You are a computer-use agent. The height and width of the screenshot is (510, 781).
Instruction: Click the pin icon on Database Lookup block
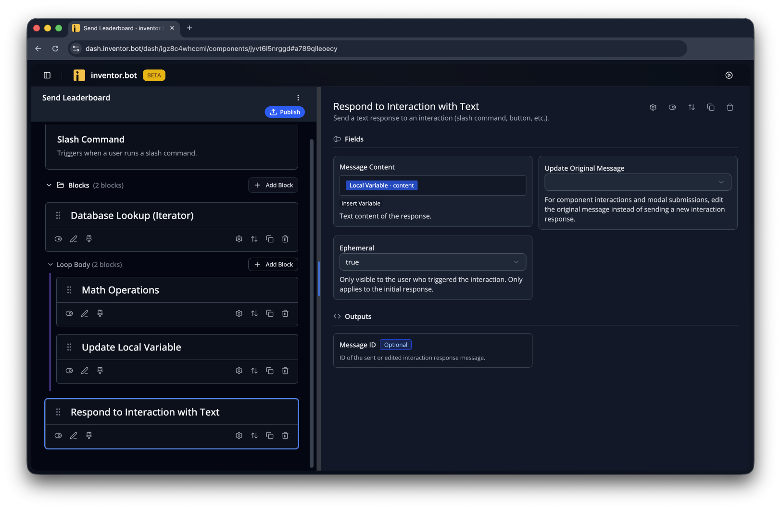point(89,239)
